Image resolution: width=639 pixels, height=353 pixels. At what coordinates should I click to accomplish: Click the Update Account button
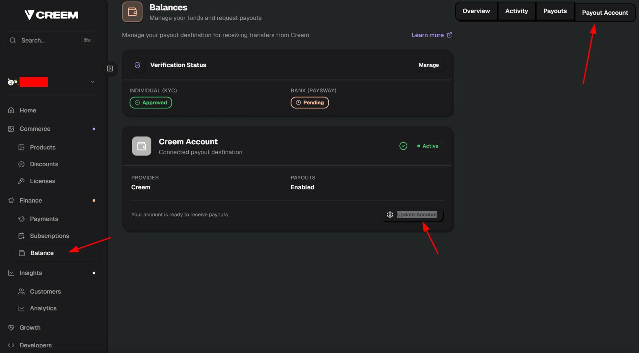click(412, 215)
